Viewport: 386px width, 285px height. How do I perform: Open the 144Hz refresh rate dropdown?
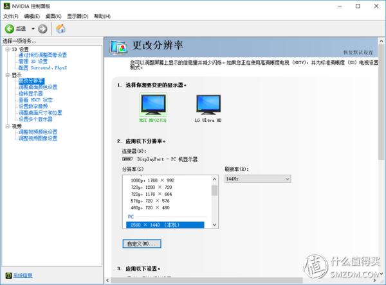click(x=257, y=179)
